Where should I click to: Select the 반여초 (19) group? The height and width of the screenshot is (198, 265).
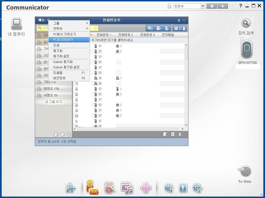tap(54, 88)
